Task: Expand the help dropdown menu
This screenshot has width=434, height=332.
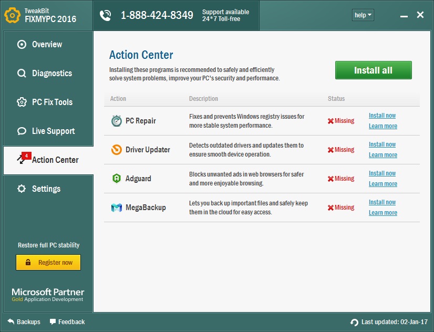Action: 363,15
